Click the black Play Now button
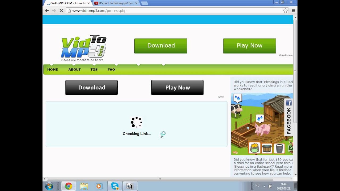This screenshot has width=340, height=191. (177, 88)
